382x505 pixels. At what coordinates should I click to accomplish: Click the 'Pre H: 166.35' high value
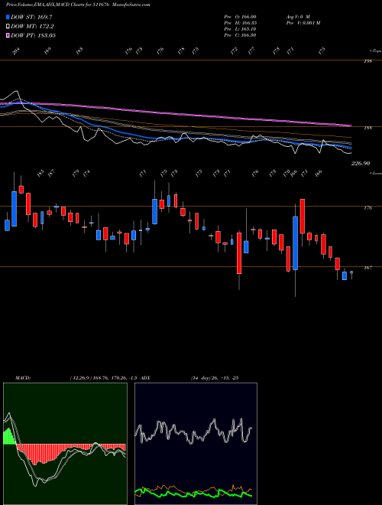click(240, 23)
